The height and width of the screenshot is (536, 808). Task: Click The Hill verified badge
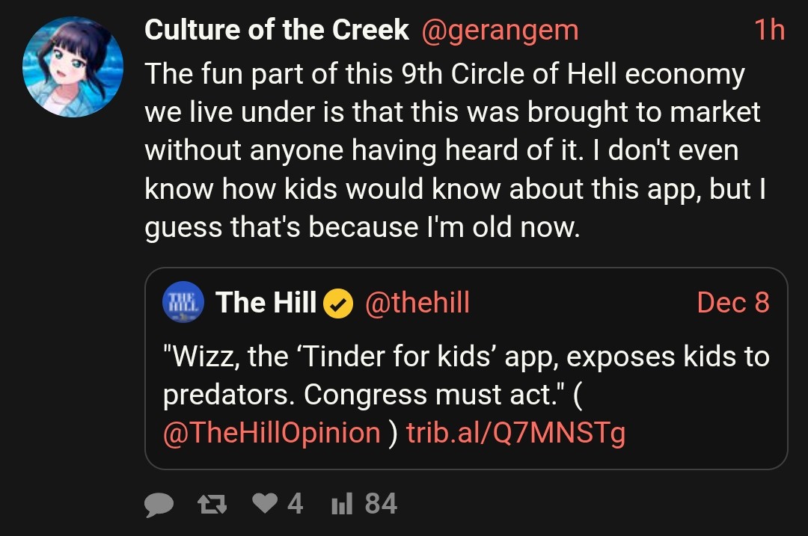(338, 304)
